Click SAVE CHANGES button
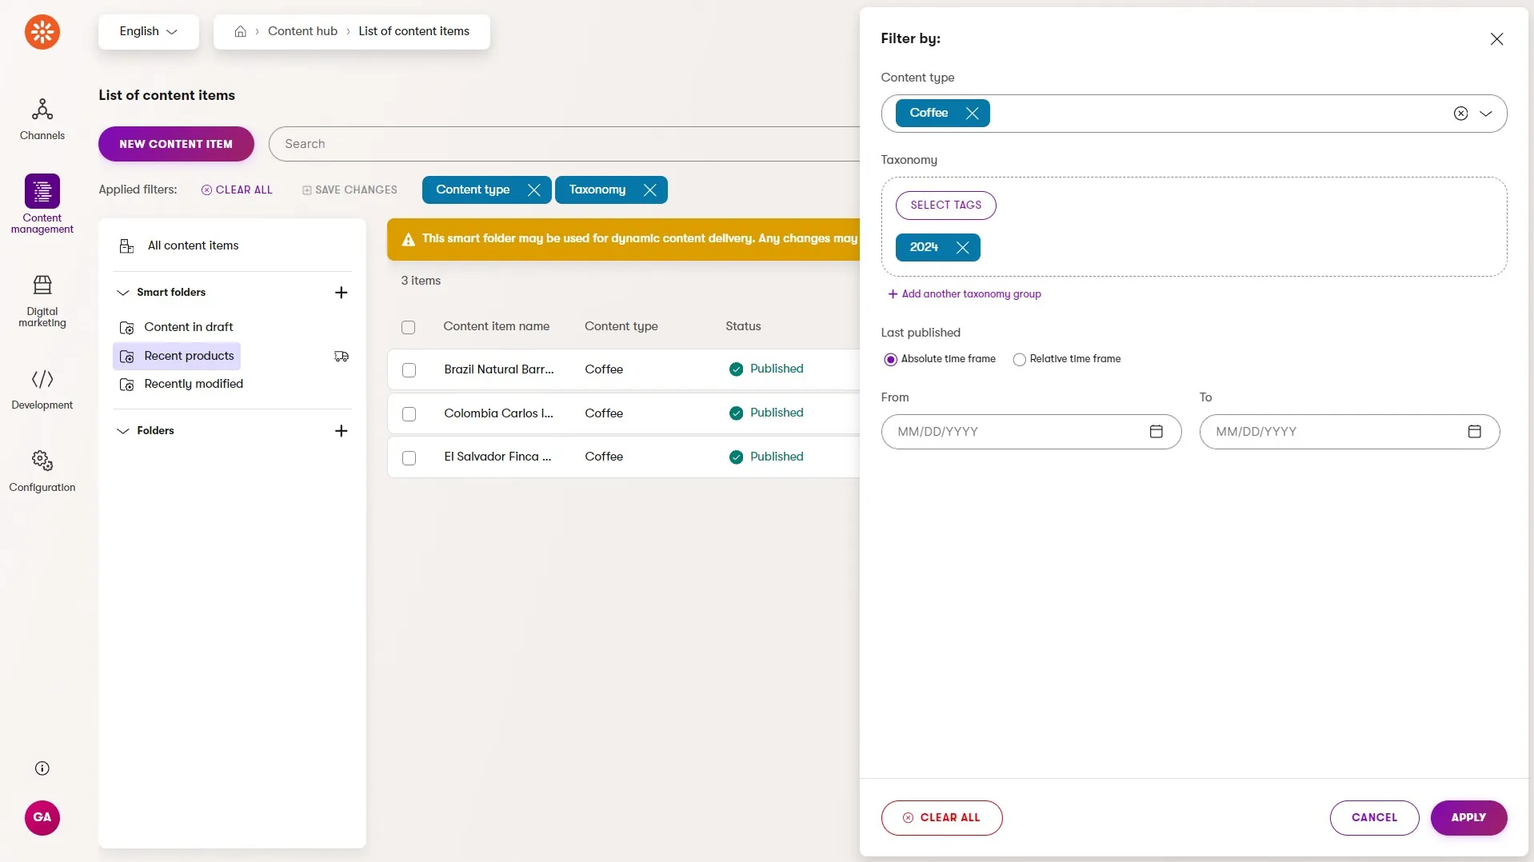Viewport: 1534px width, 862px height. tap(350, 190)
